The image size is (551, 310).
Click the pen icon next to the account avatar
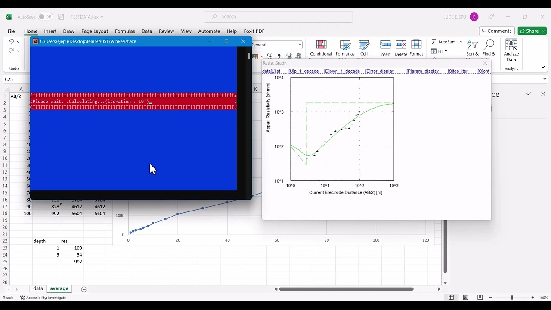click(491, 17)
